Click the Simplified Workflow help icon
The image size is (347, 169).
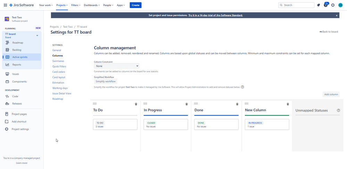242,87
